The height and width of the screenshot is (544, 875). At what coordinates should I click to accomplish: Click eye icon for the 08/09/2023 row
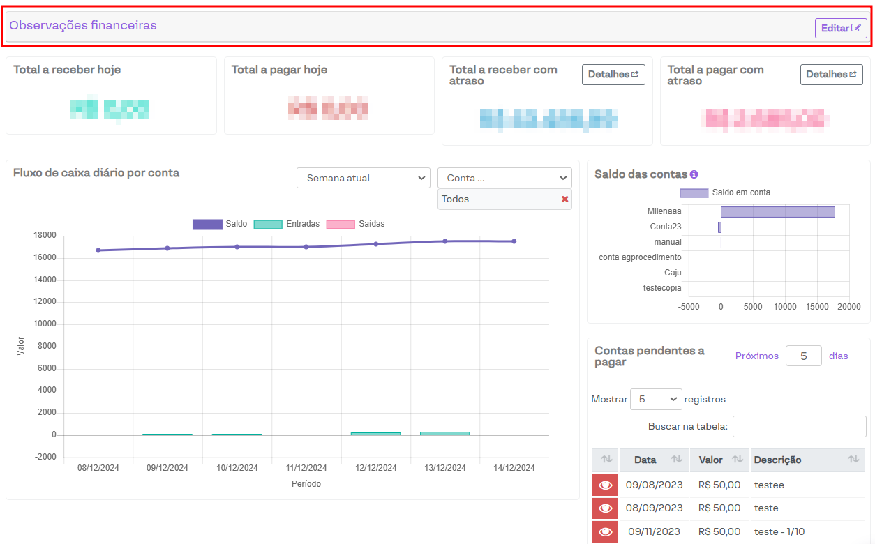(x=605, y=508)
